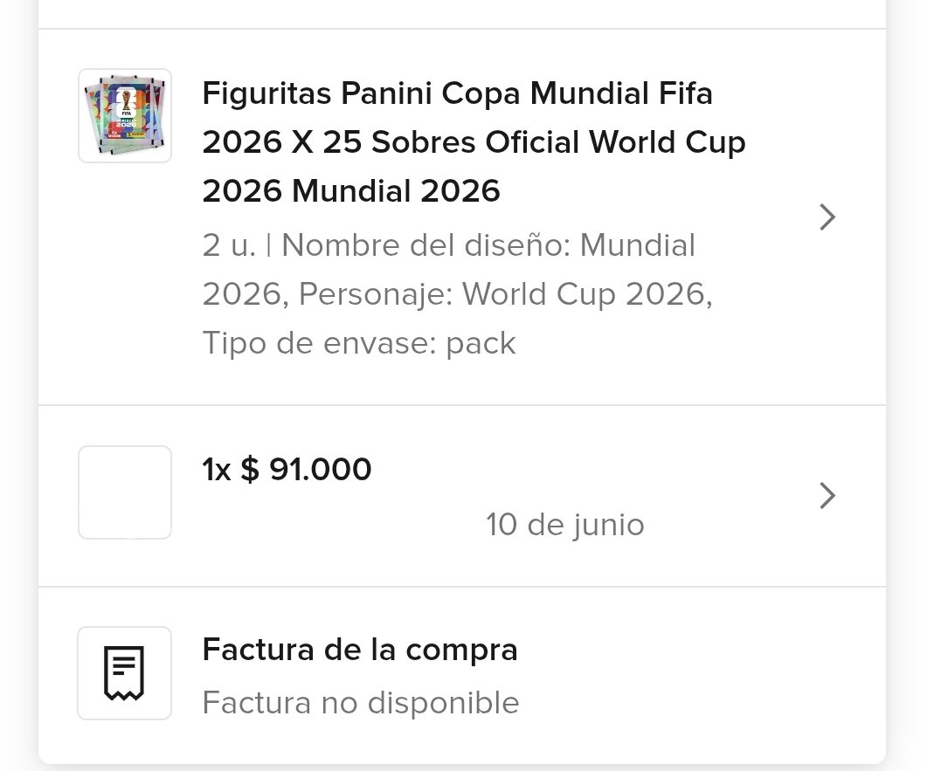The image size is (934, 771).
Task: Expand the $ 91.000 payment row chevron
Action: [x=827, y=495]
